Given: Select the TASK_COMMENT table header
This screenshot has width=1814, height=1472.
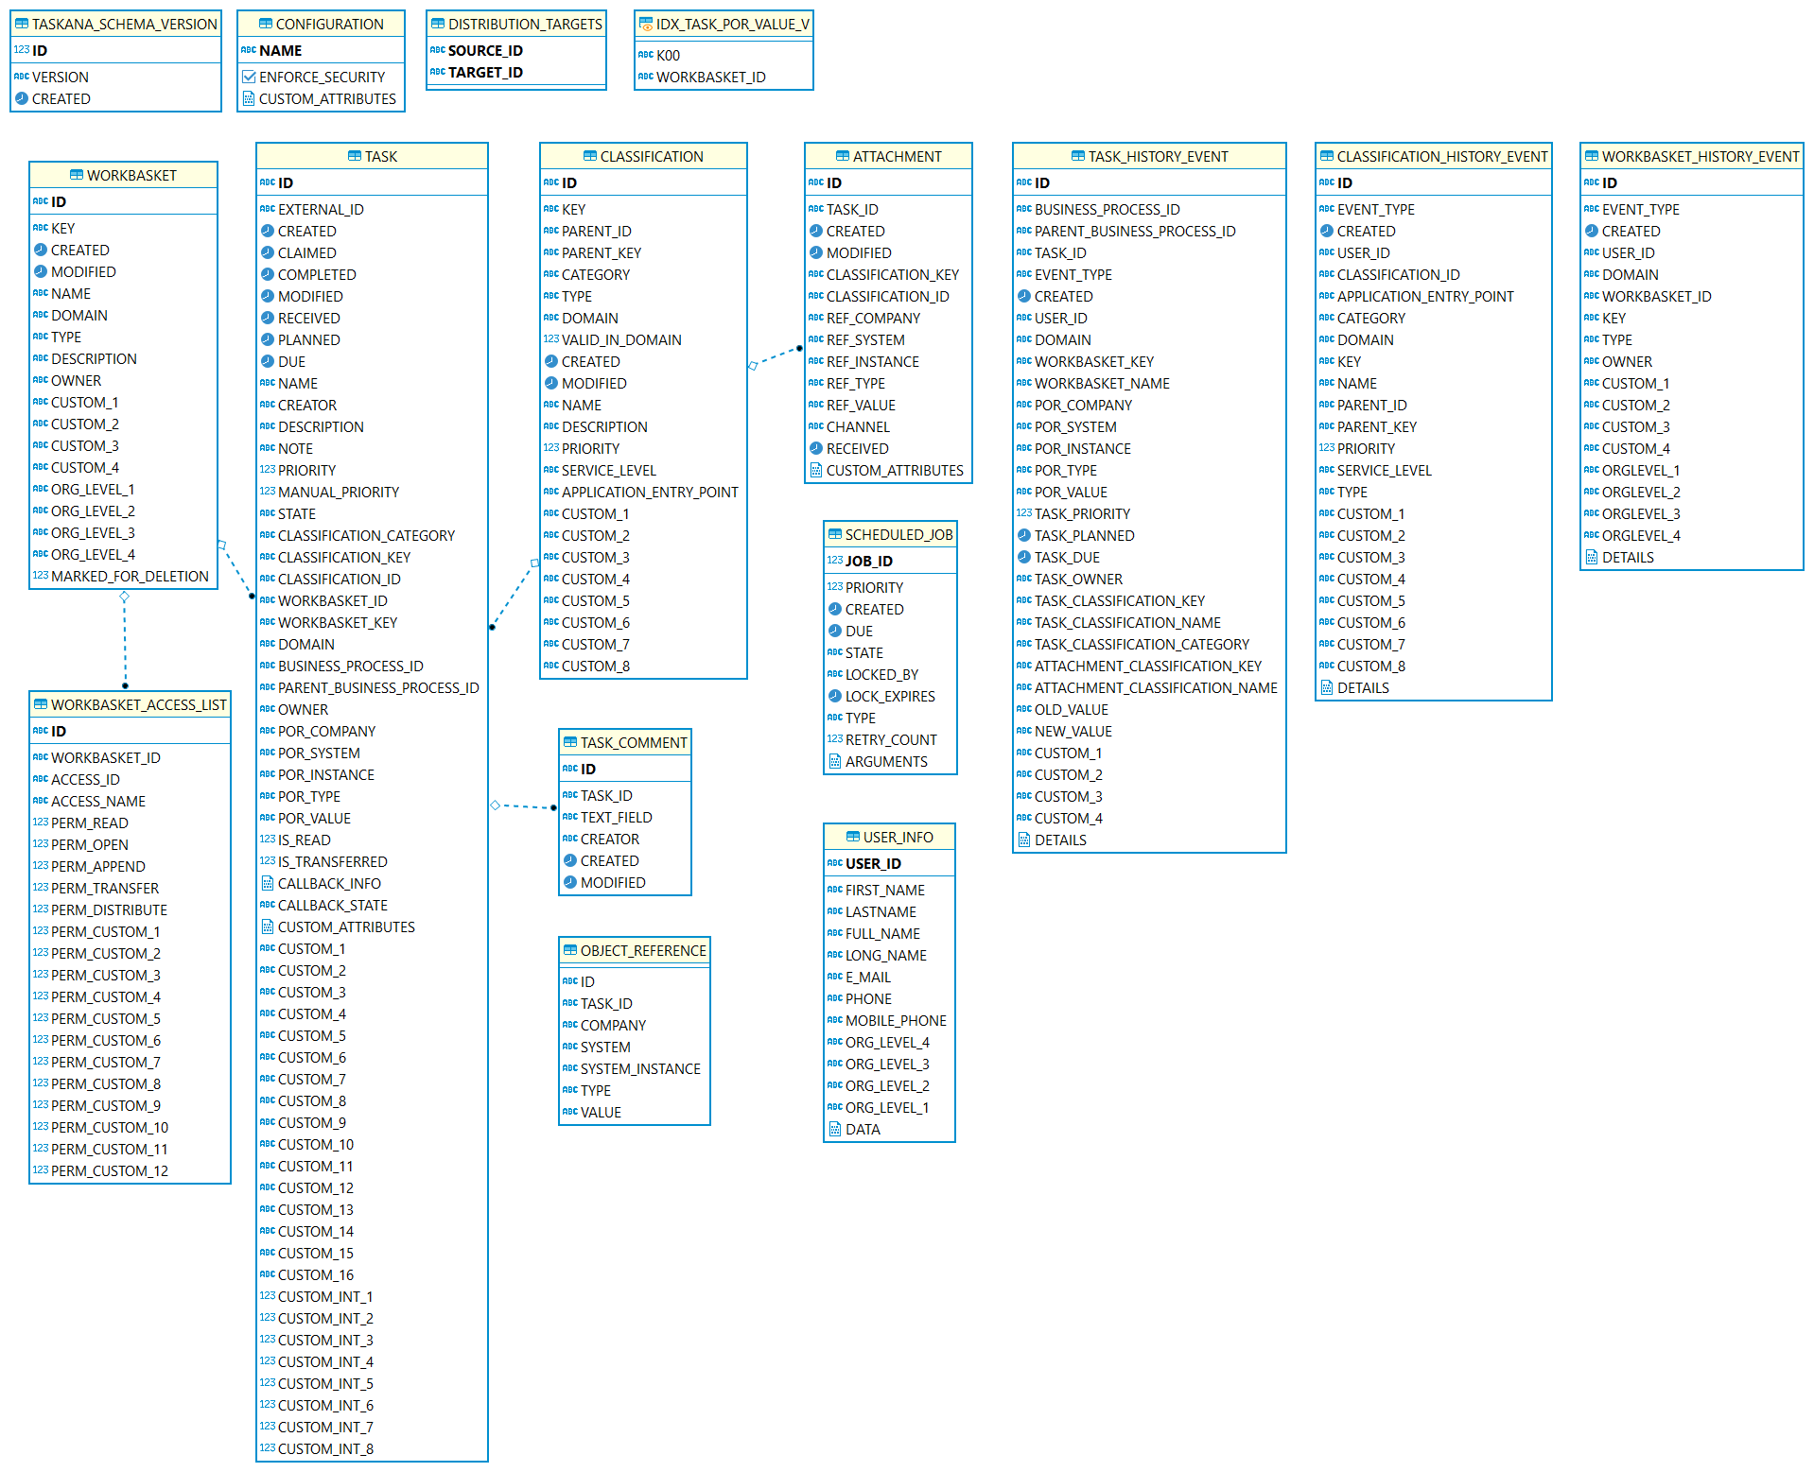Looking at the screenshot, I should (x=625, y=742).
